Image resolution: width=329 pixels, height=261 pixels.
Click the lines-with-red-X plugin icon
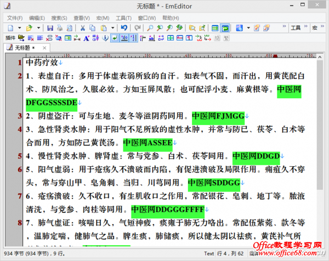(x=31, y=38)
